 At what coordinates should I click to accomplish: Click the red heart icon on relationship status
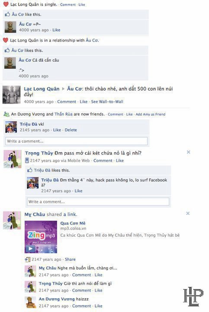(x=6, y=40)
